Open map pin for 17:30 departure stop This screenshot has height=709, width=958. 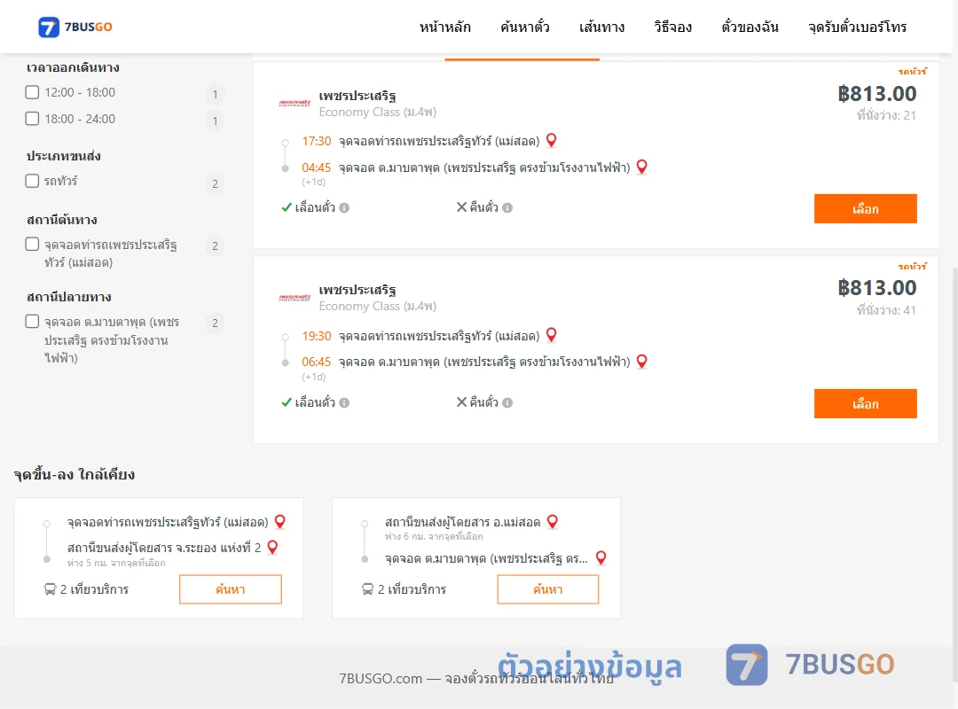coord(551,140)
